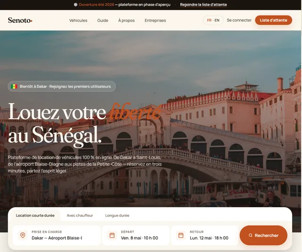
Task: Click 'Plateforme de location de véhicules' paragraph
Action: pyautogui.click(x=85, y=164)
